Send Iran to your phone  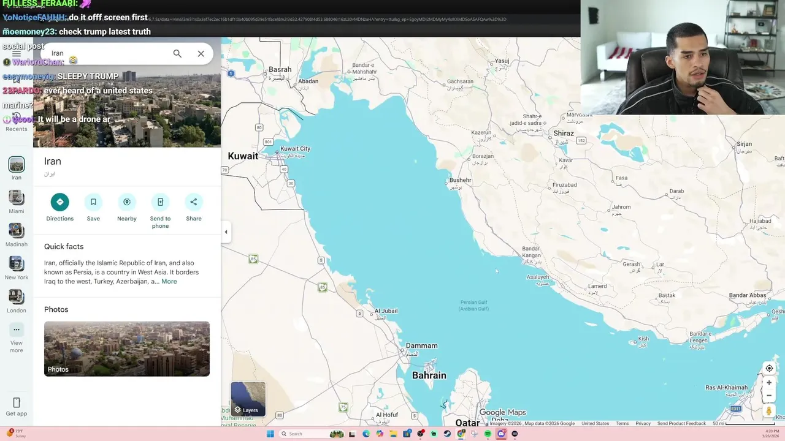(160, 211)
